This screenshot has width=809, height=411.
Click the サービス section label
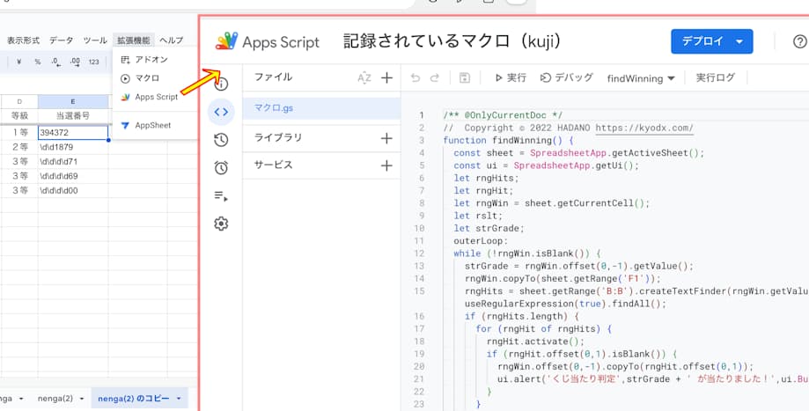(x=274, y=165)
